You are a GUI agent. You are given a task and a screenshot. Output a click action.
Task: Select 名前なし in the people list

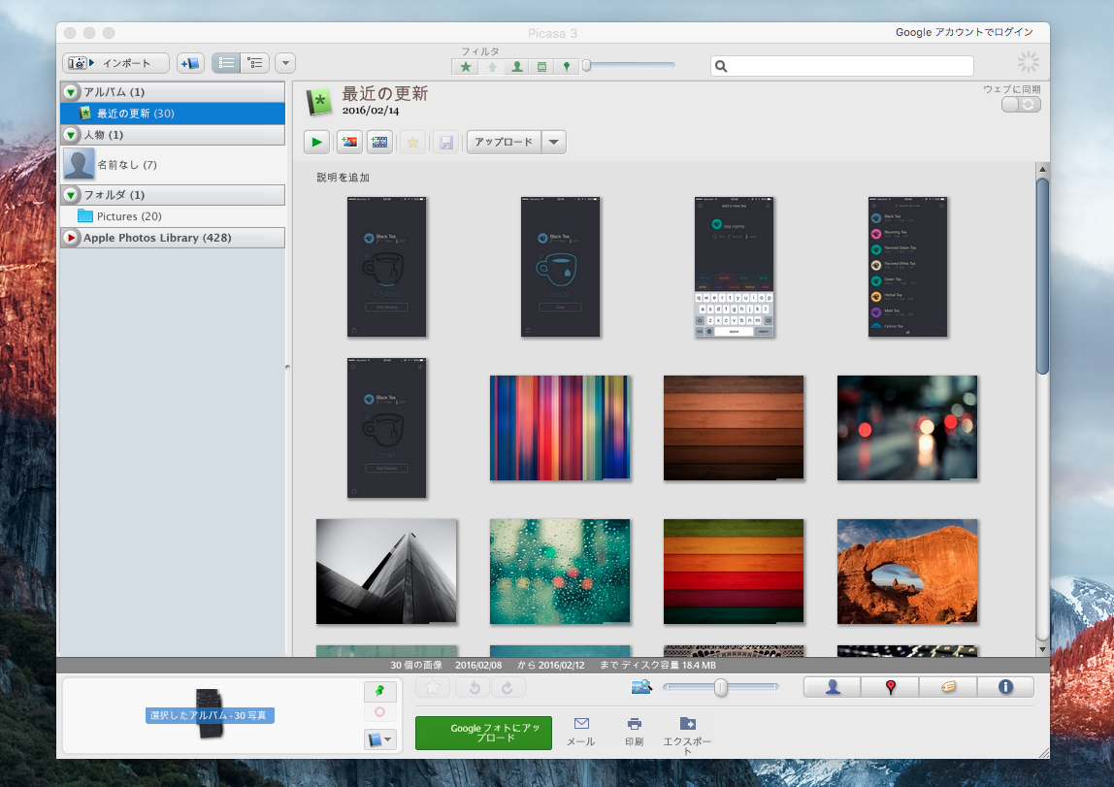pyautogui.click(x=126, y=165)
